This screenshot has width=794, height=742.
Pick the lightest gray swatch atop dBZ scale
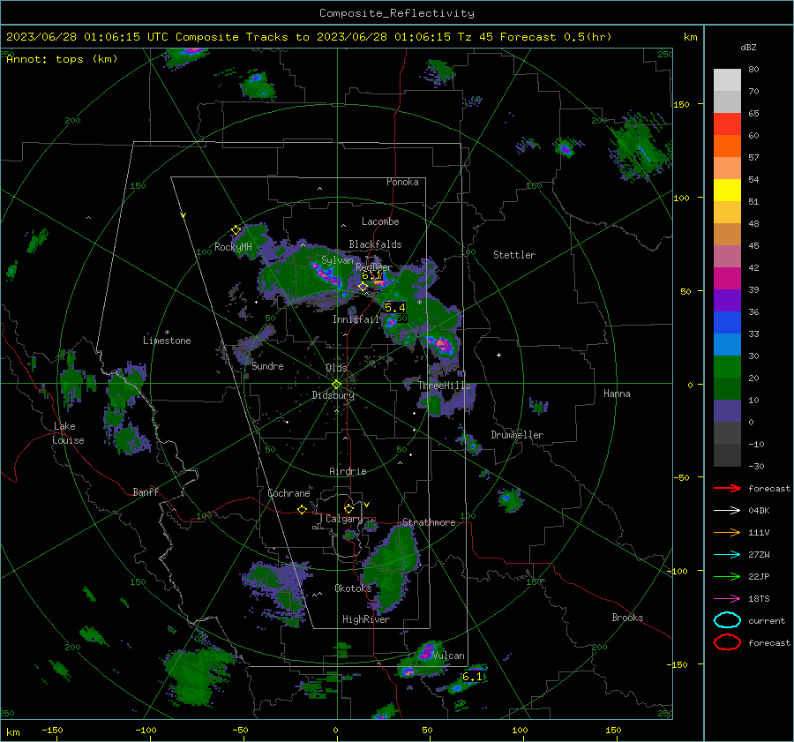727,80
